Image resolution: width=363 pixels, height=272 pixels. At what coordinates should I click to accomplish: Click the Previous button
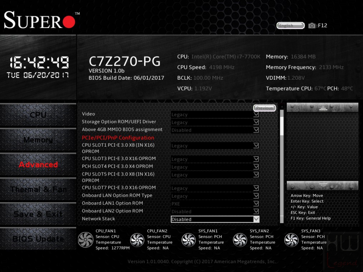[265, 108]
